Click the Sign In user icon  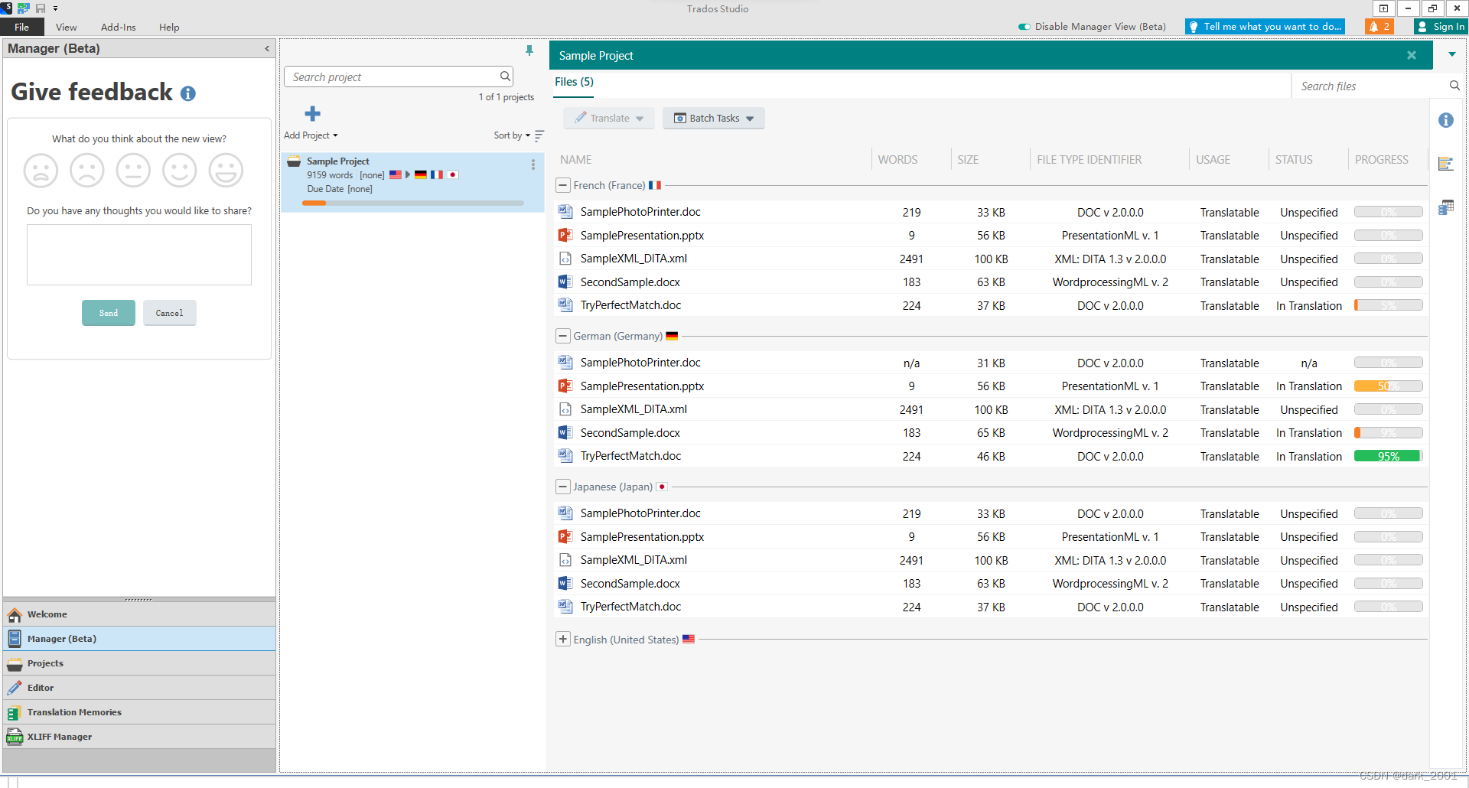1422,27
